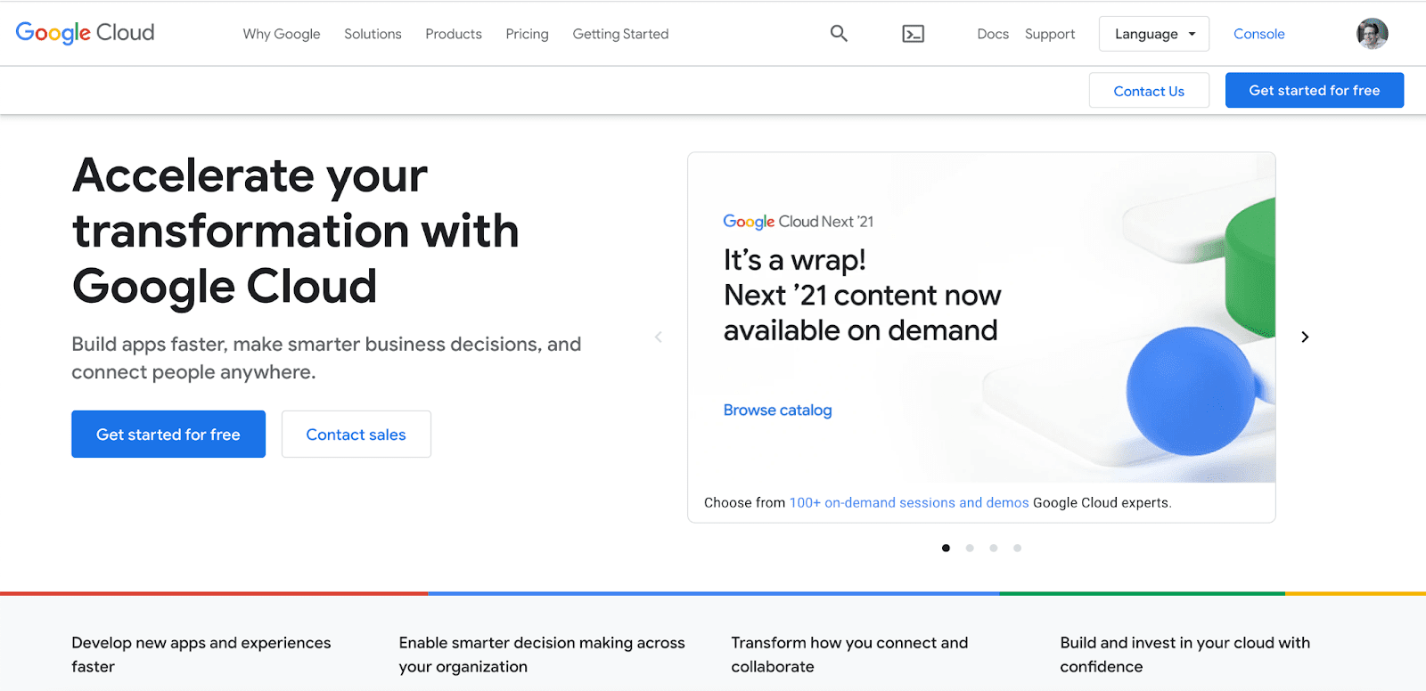
Task: Open the Console link
Action: click(1258, 34)
